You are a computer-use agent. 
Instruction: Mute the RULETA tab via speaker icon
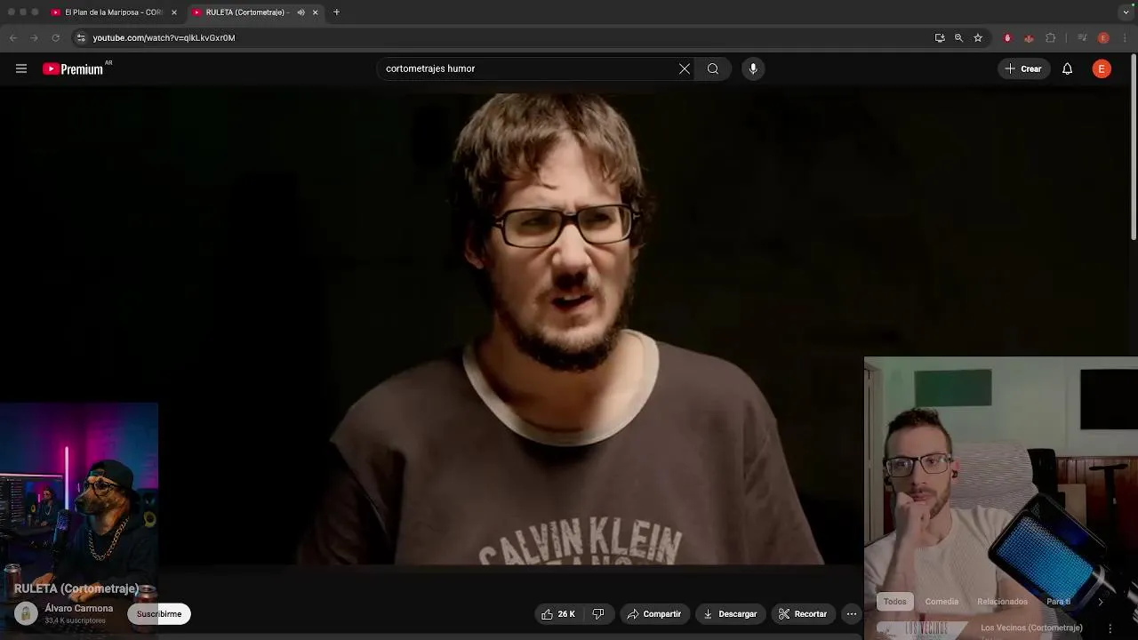[301, 12]
